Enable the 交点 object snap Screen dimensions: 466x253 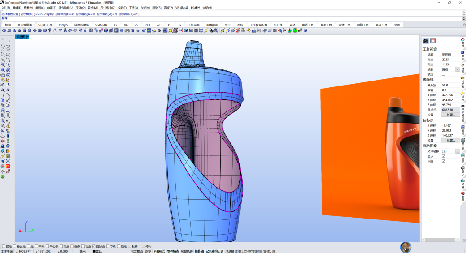pyautogui.click(x=61, y=246)
